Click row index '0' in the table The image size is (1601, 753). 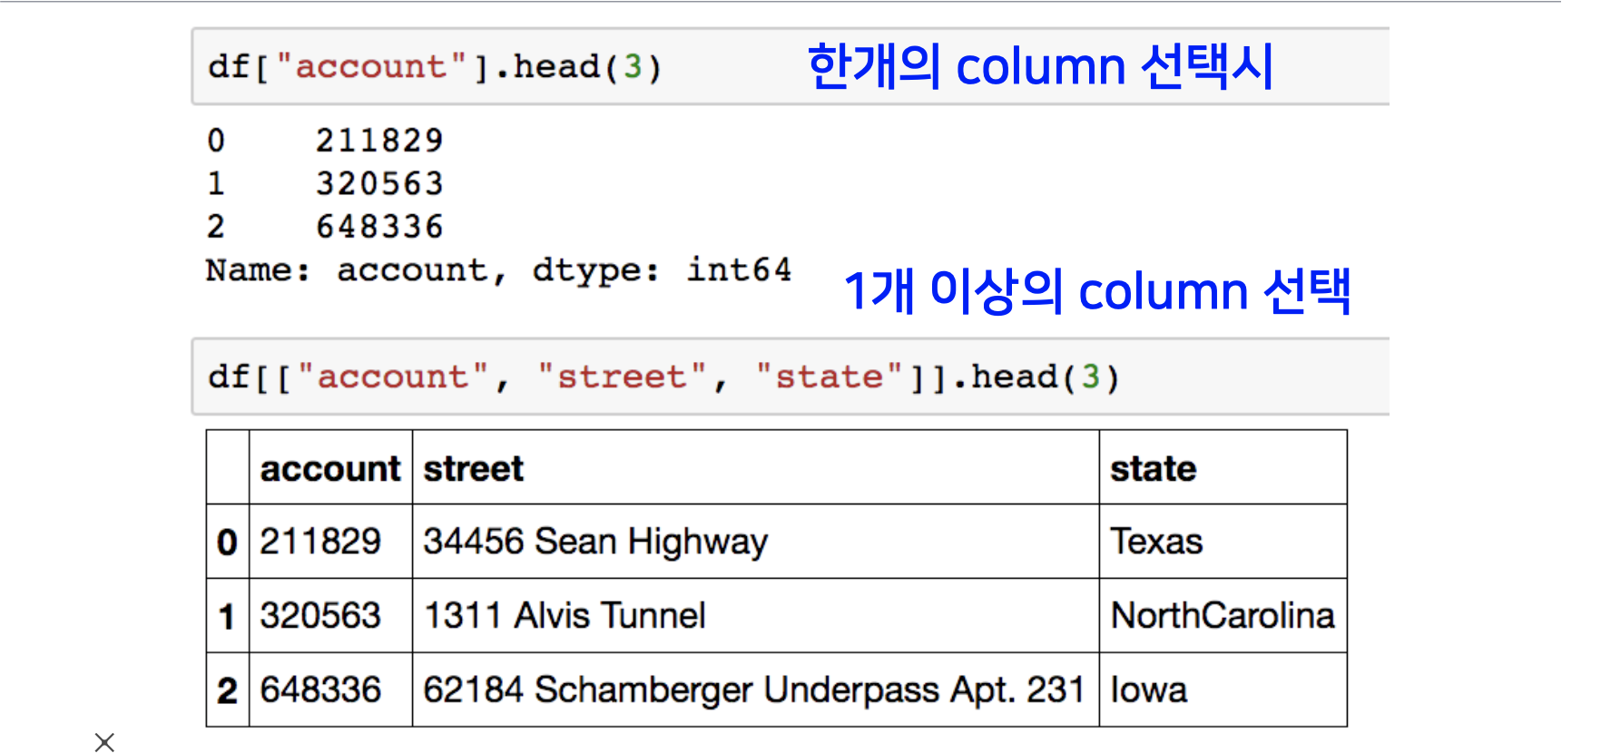click(228, 542)
